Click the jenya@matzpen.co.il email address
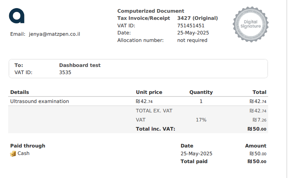This screenshot has height=178, width=288. [x=54, y=34]
